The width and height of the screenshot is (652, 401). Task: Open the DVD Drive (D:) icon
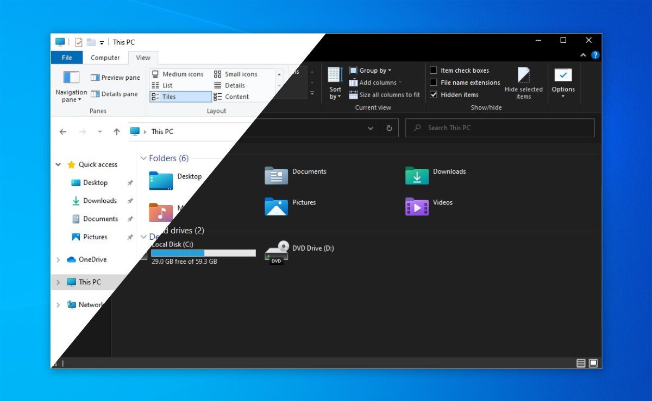[x=276, y=253]
